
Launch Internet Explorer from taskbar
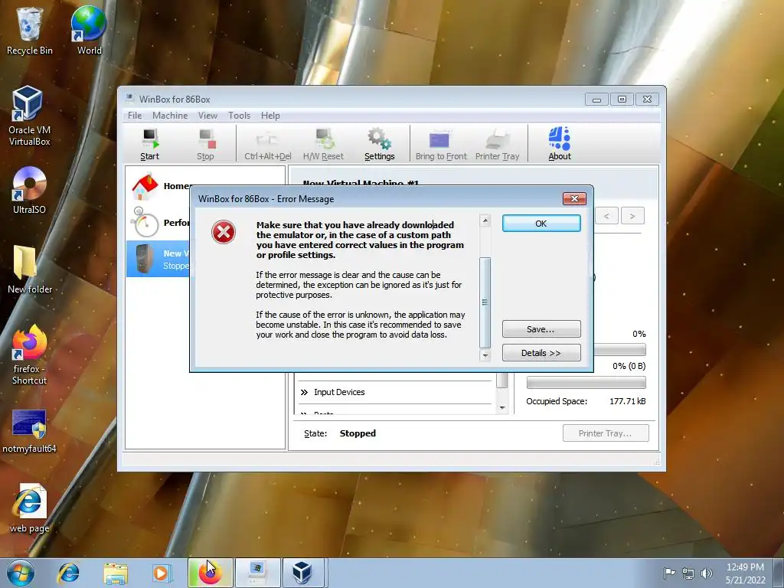coord(68,573)
